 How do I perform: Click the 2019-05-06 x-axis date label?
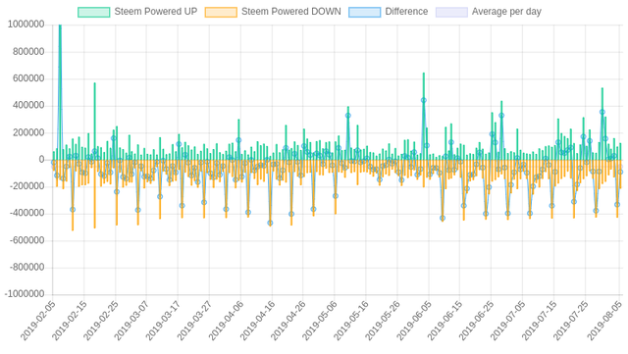[319, 322]
